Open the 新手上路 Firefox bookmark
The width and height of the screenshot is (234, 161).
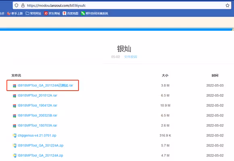coord(15,13)
